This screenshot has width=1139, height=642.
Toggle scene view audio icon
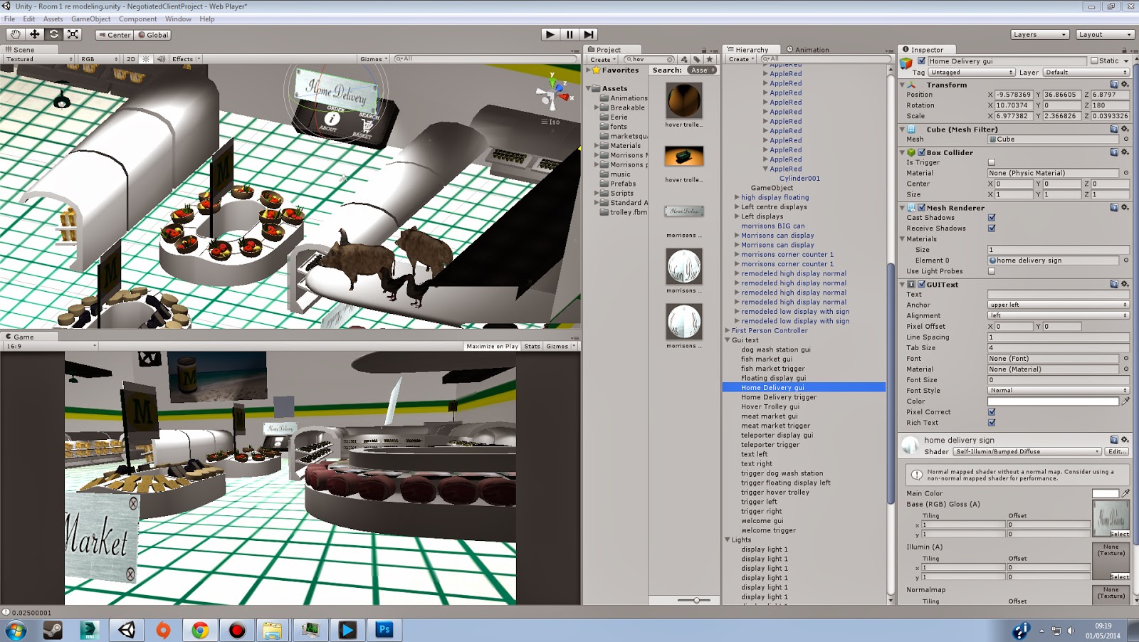click(x=160, y=59)
